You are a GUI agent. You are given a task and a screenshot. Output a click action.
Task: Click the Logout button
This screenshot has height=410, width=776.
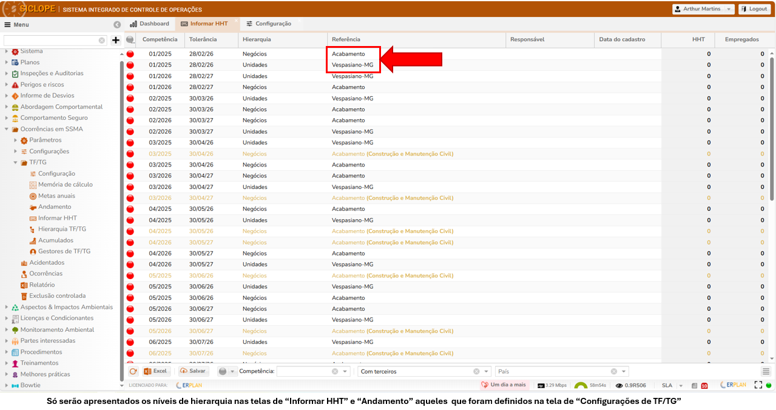(754, 9)
